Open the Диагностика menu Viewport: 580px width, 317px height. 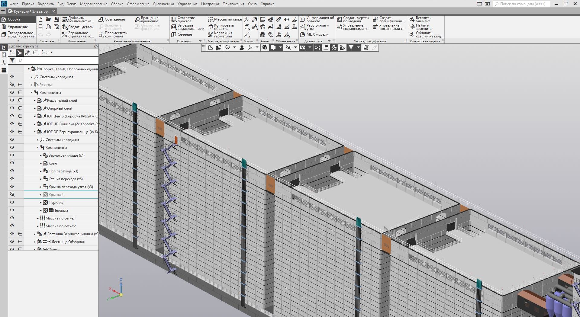(163, 4)
